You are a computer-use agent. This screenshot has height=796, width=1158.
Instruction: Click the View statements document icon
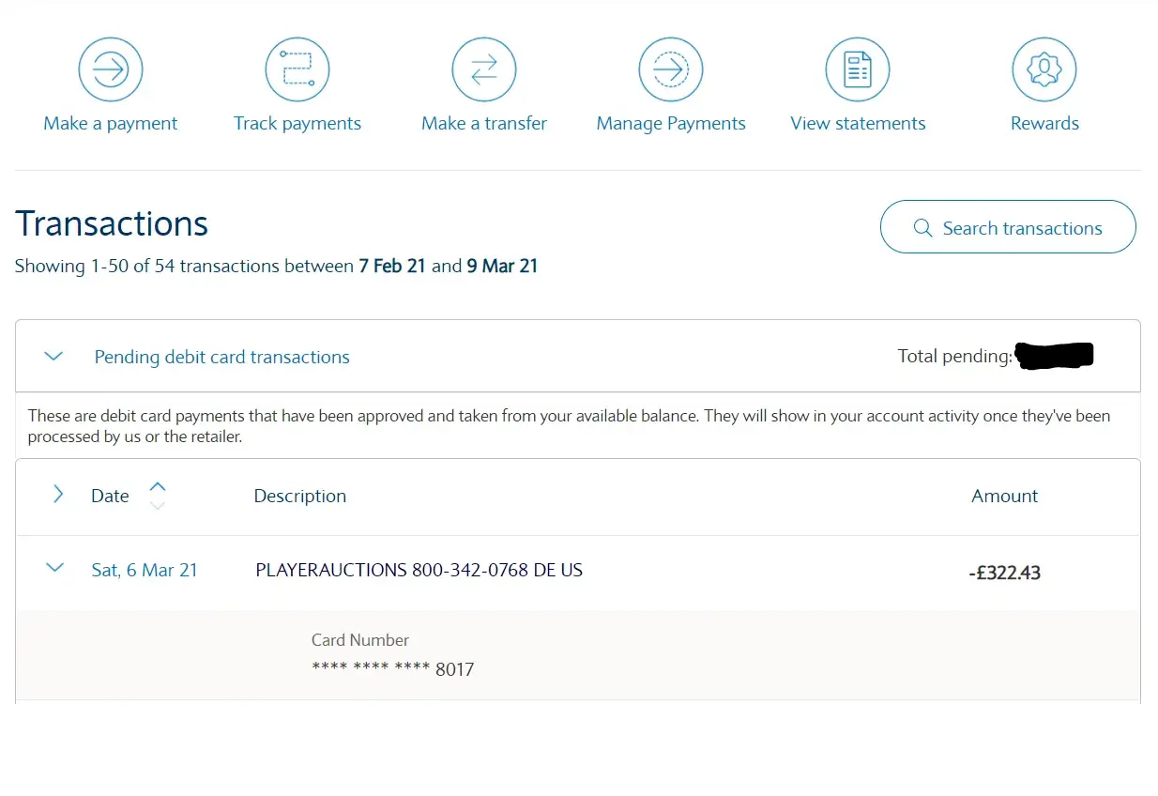pos(857,69)
